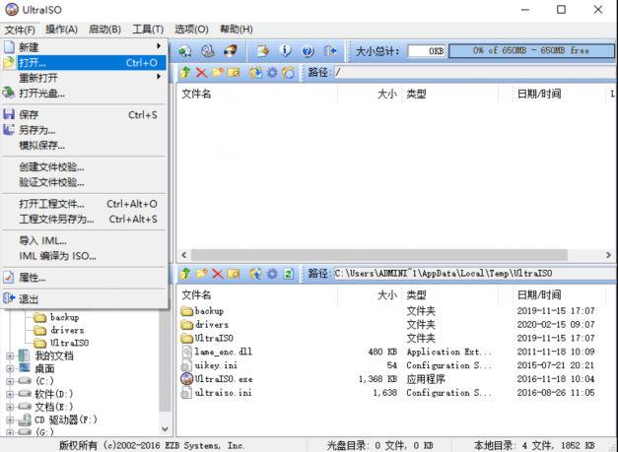Refresh the local directory with green icon
618x452 pixels.
click(x=289, y=273)
